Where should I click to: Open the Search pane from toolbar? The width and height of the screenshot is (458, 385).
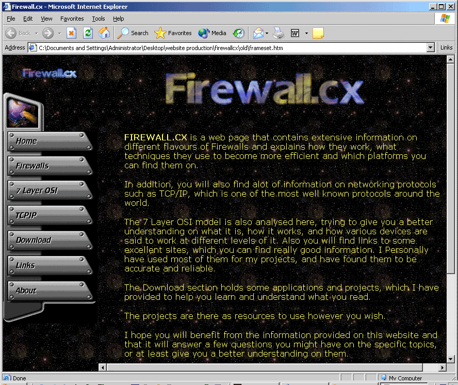[133, 33]
